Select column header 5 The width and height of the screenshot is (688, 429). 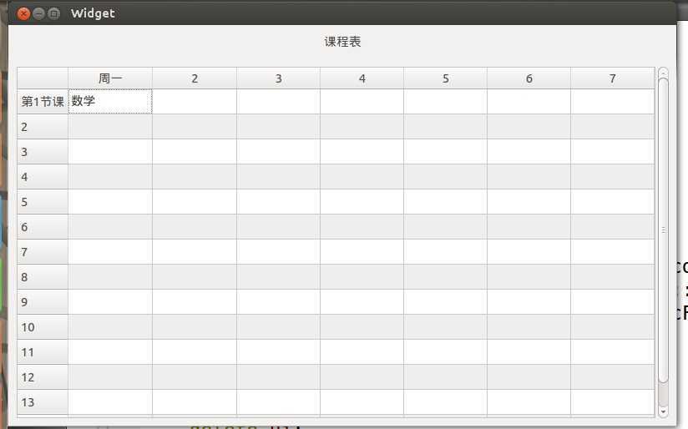pos(445,78)
